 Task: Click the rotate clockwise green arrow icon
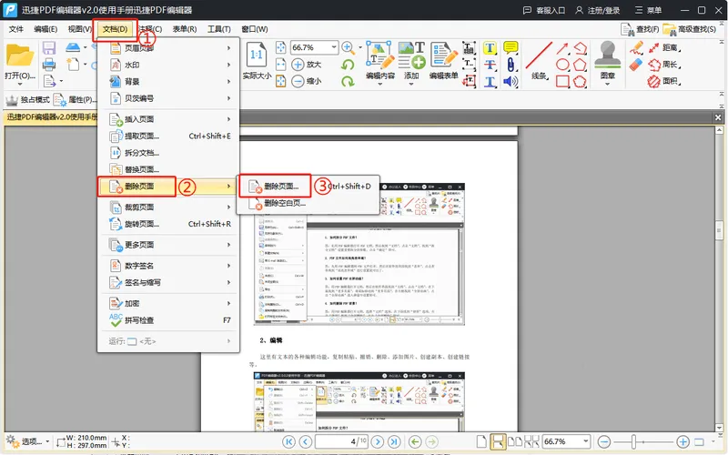[x=348, y=82]
